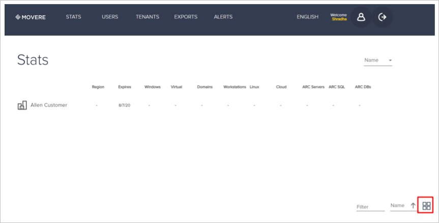Click the Cloud column header
This screenshot has height=223, width=439.
(x=281, y=87)
